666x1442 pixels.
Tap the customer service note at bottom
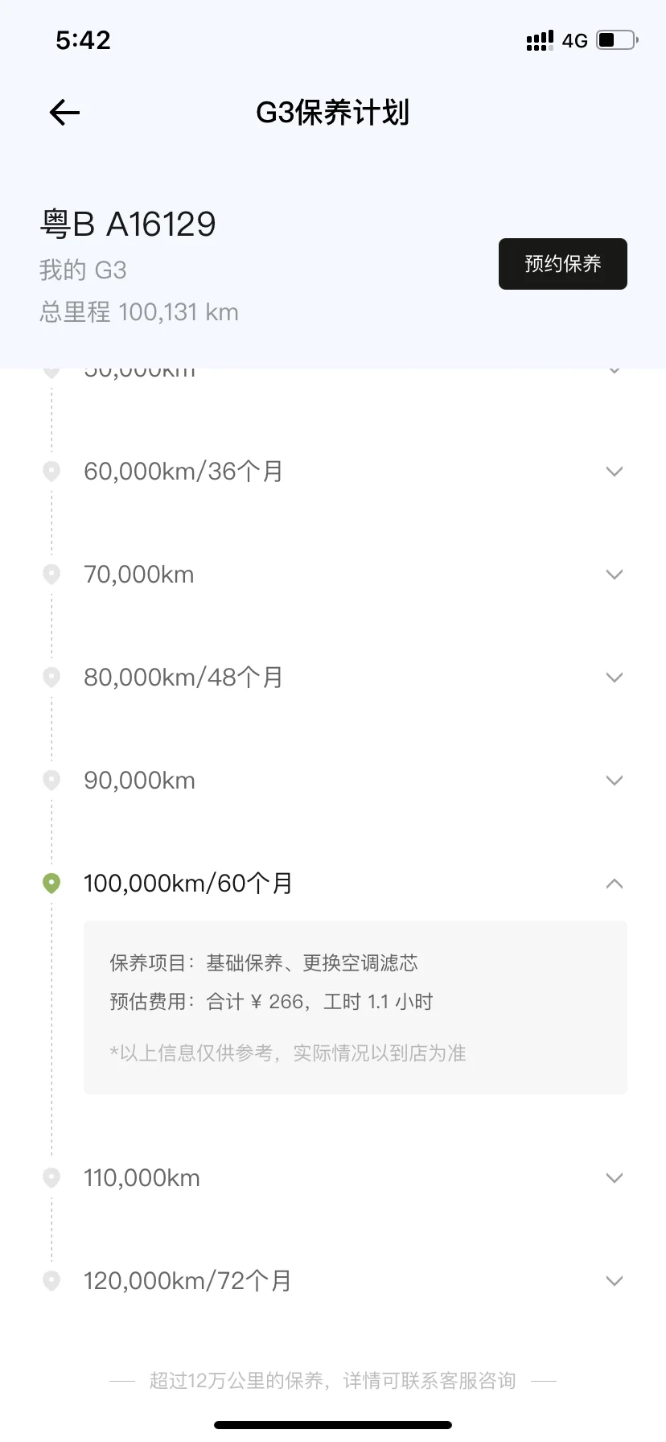click(332, 1381)
